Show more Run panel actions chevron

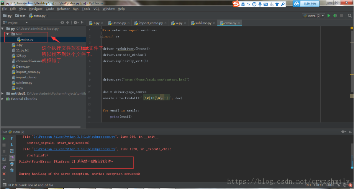(x=4, y=179)
